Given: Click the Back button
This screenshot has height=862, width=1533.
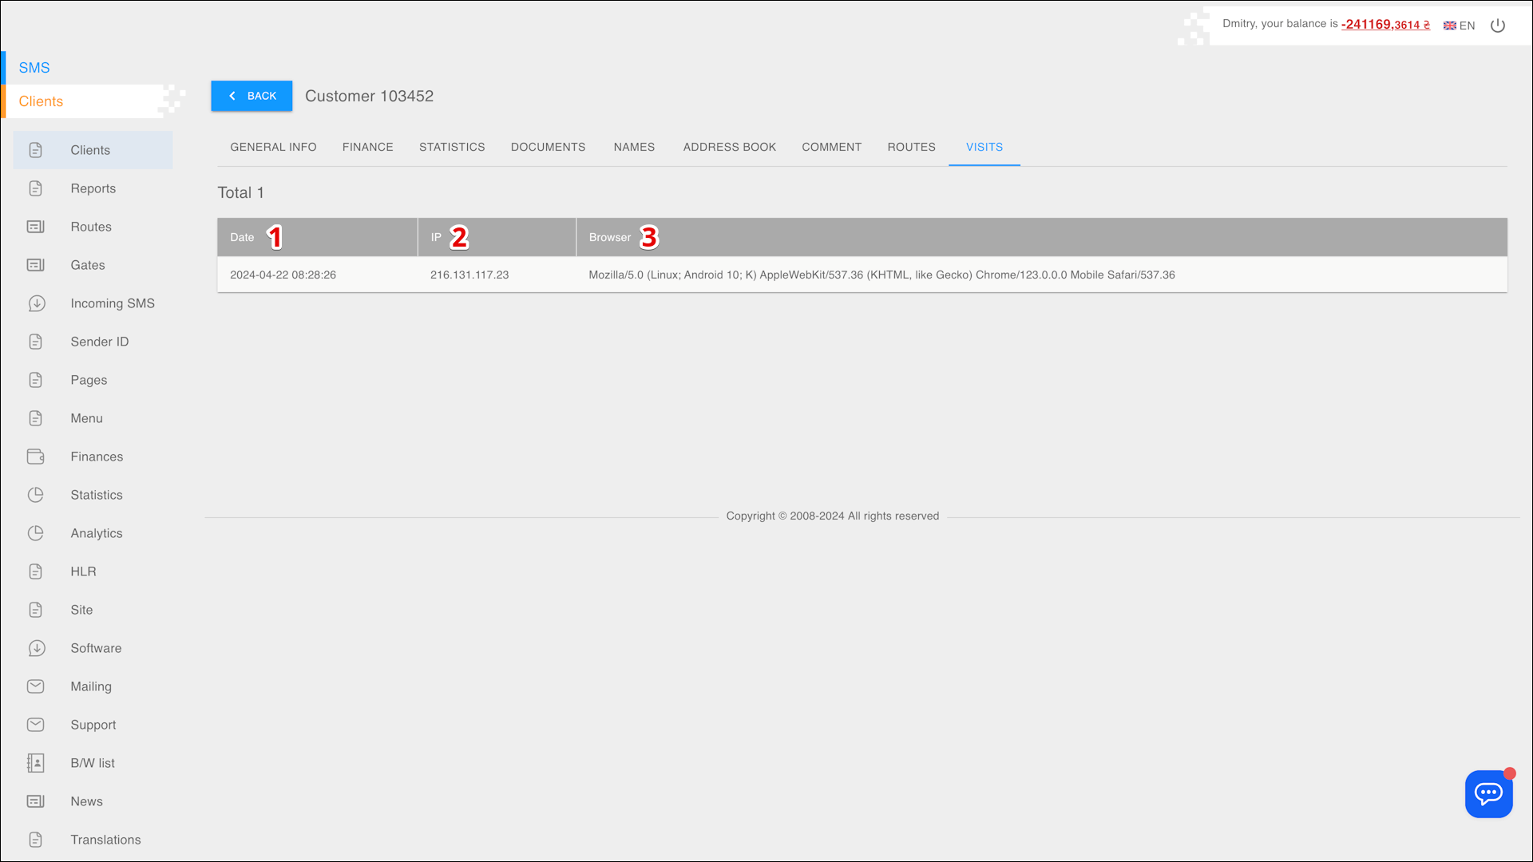Looking at the screenshot, I should [x=252, y=96].
